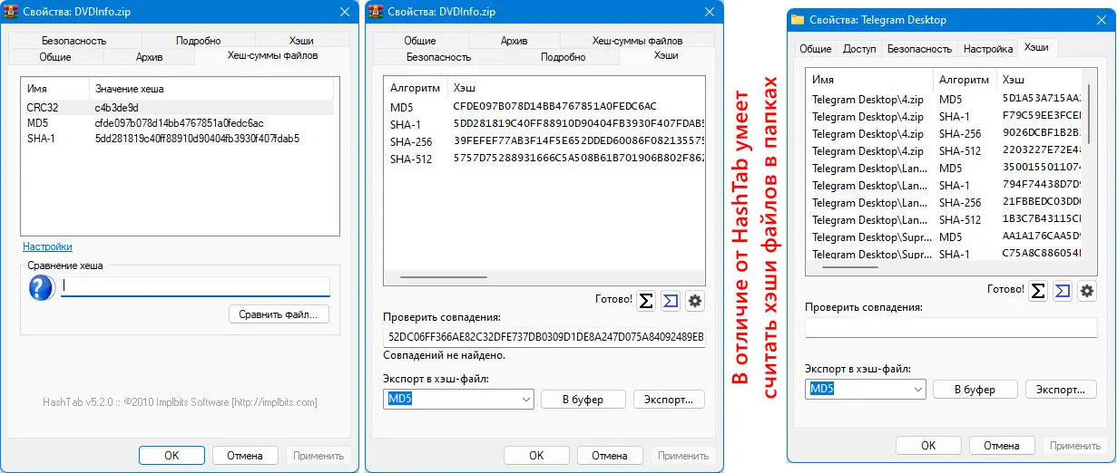Image resolution: width=1117 pixels, height=473 pixels.
Task: Select SHA-256 row in middle DVDInfo.zip window
Action: (x=544, y=141)
